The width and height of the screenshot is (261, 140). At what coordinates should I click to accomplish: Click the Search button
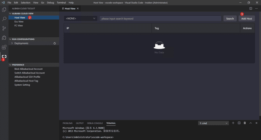[x=230, y=18]
